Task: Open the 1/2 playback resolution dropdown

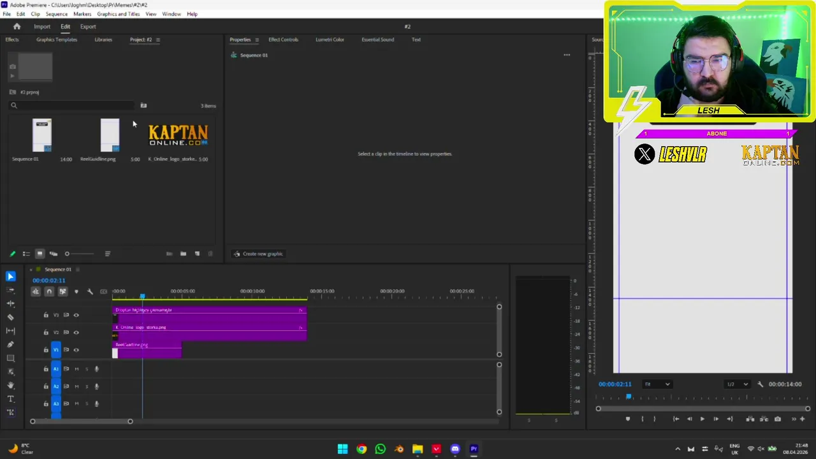Action: click(x=736, y=384)
